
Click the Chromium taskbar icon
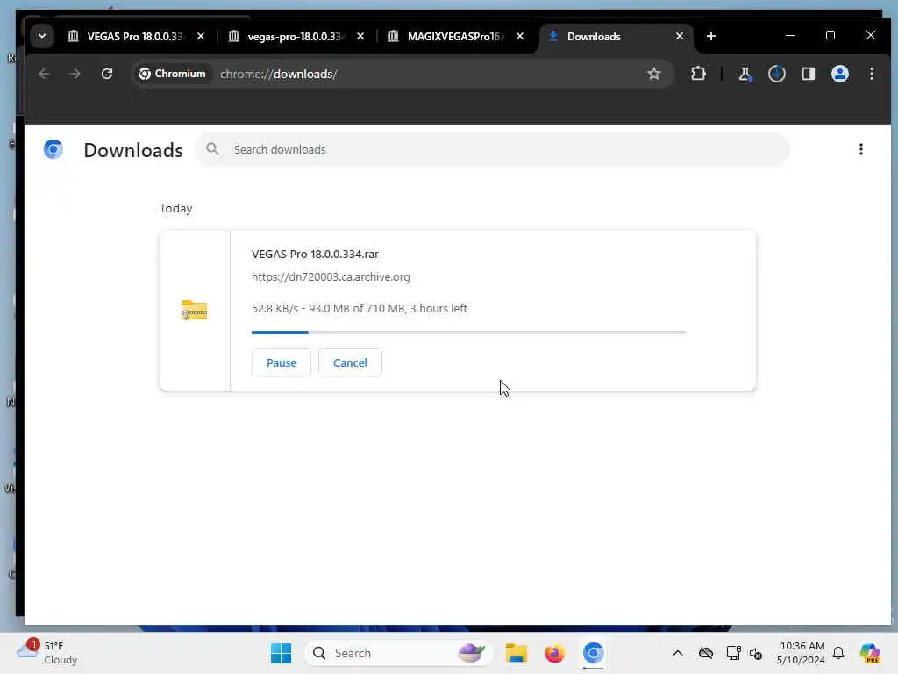coord(594,653)
